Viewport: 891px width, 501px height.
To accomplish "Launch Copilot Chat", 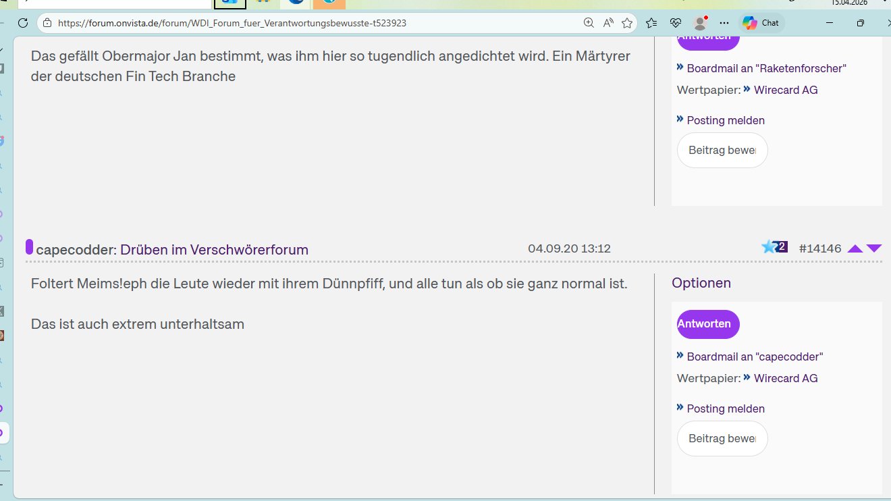I will coord(761,22).
